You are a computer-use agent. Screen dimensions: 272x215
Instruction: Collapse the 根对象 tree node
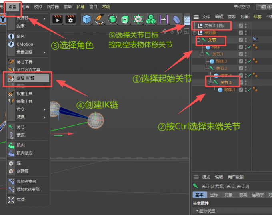click(x=195, y=33)
